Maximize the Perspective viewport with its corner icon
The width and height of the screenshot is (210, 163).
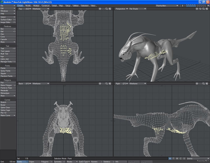tap(207, 9)
